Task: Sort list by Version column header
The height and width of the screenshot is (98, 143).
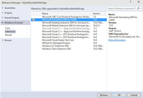Action: click(x=98, y=13)
